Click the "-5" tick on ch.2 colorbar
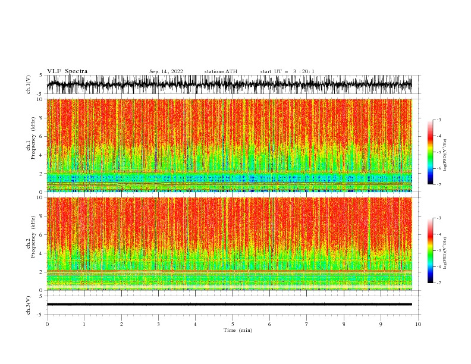This screenshot has width=471, height=364. coord(438,250)
